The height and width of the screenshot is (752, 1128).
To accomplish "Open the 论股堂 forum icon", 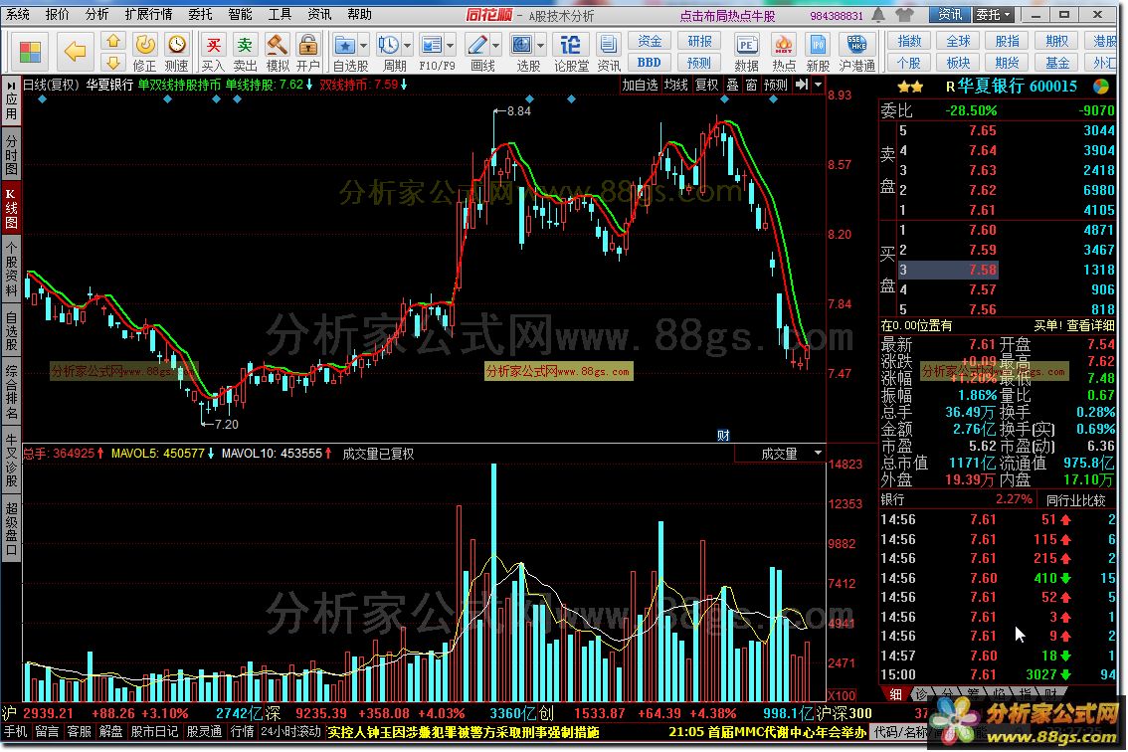I will (571, 53).
